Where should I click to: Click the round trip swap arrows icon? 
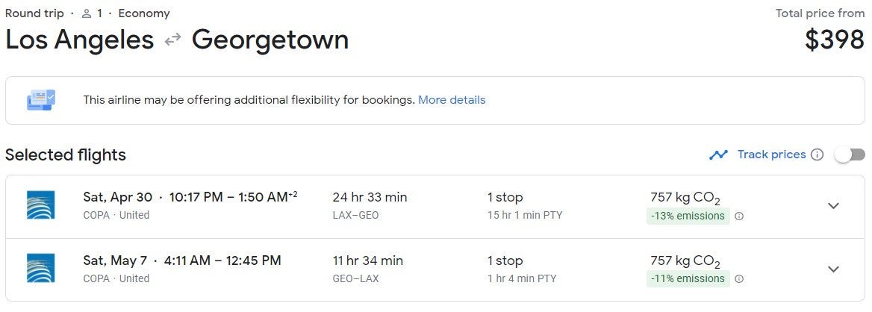[173, 40]
